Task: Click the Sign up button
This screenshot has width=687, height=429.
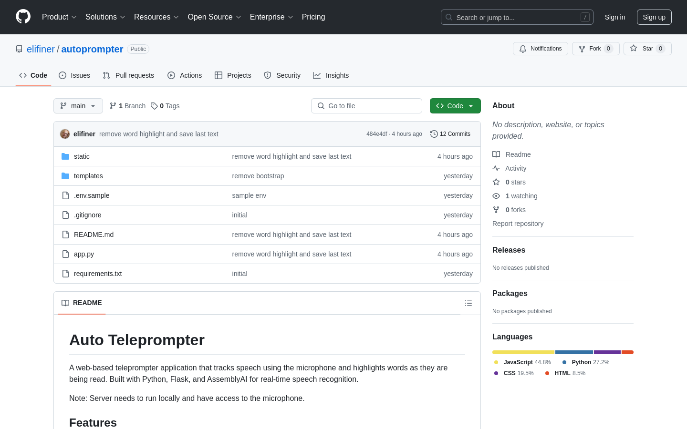Action: [654, 17]
